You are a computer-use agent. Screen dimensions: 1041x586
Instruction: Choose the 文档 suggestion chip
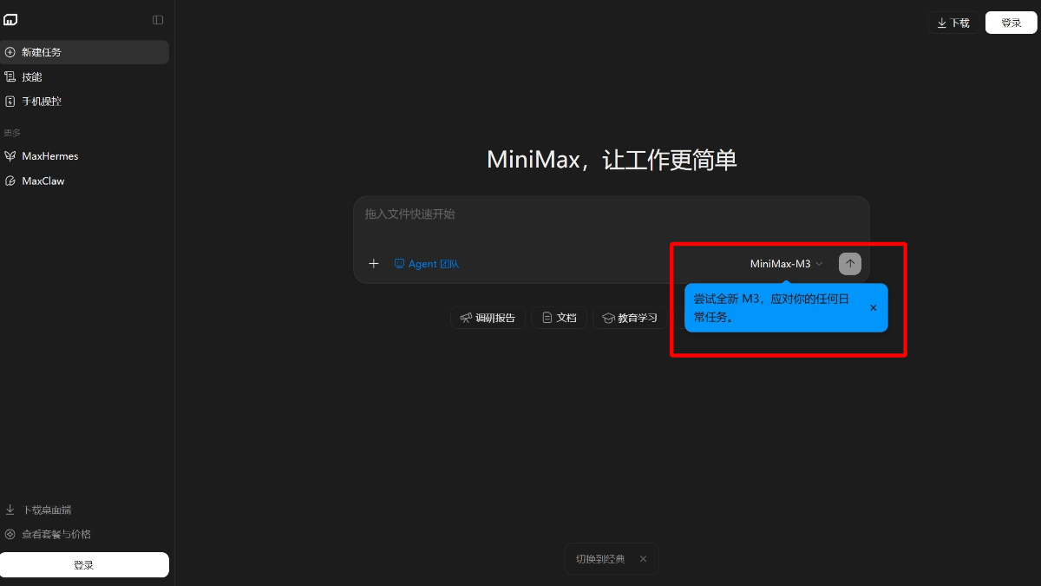click(x=559, y=318)
